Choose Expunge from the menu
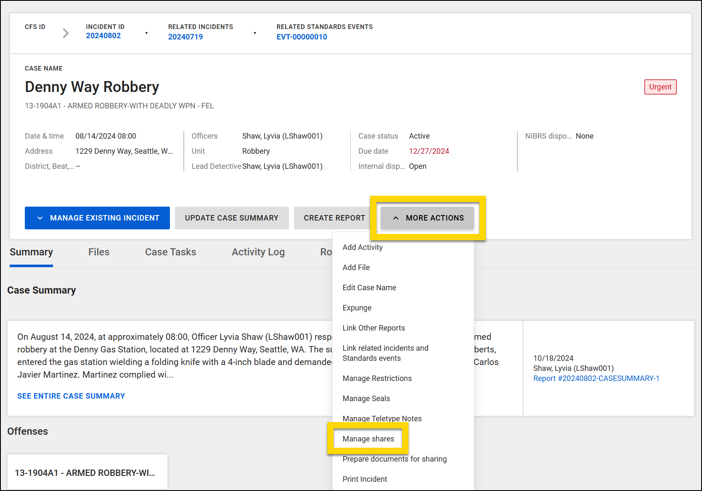This screenshot has height=491, width=702. click(x=357, y=307)
